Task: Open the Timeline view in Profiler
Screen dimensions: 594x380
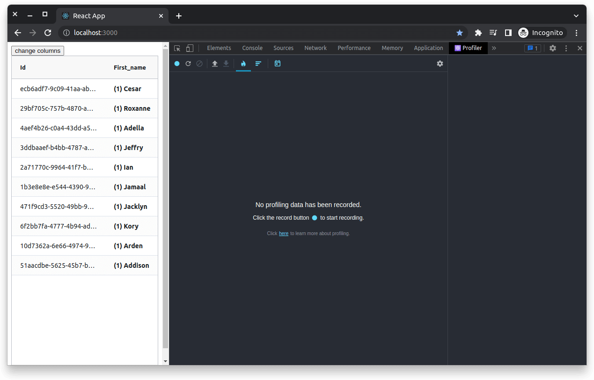Action: click(x=278, y=64)
